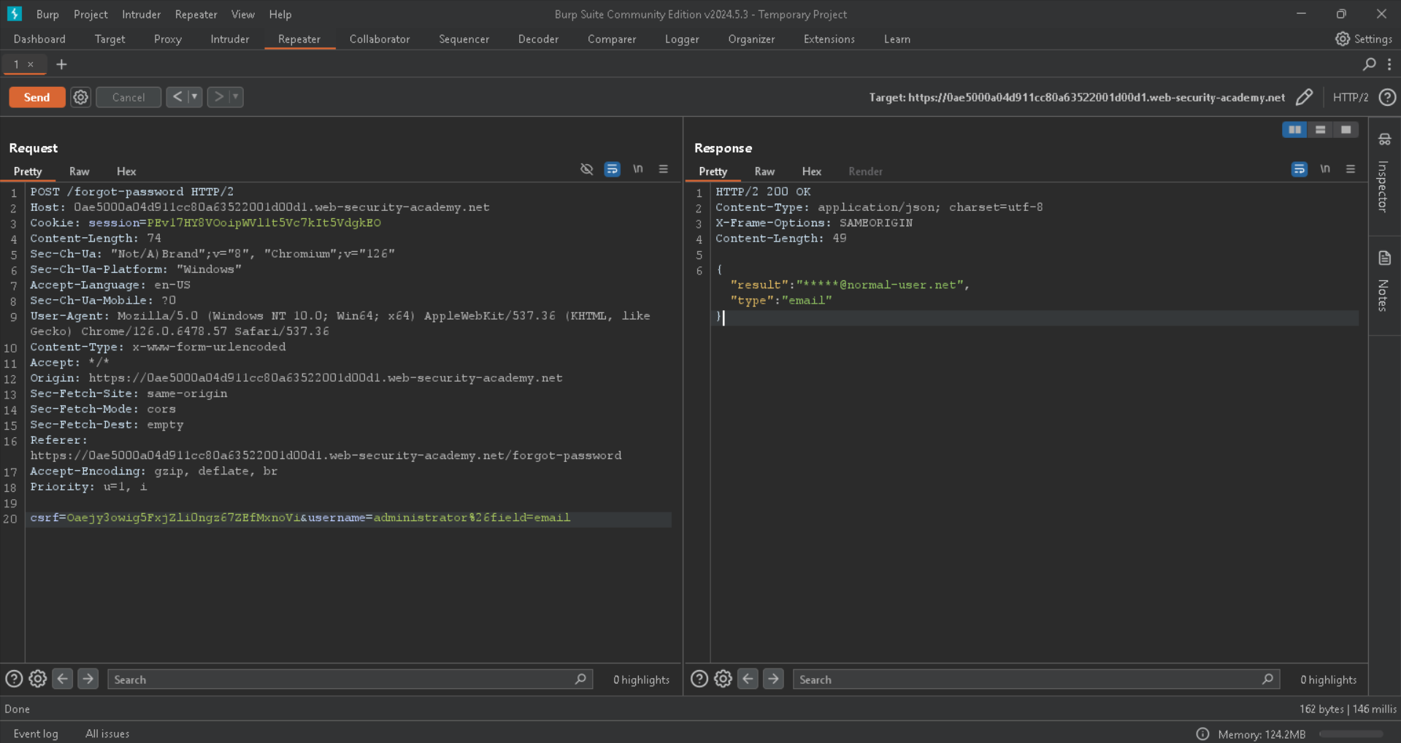Toggle hide non-printable request view icon
Screen dimensions: 1401x743
pyautogui.click(x=586, y=169)
